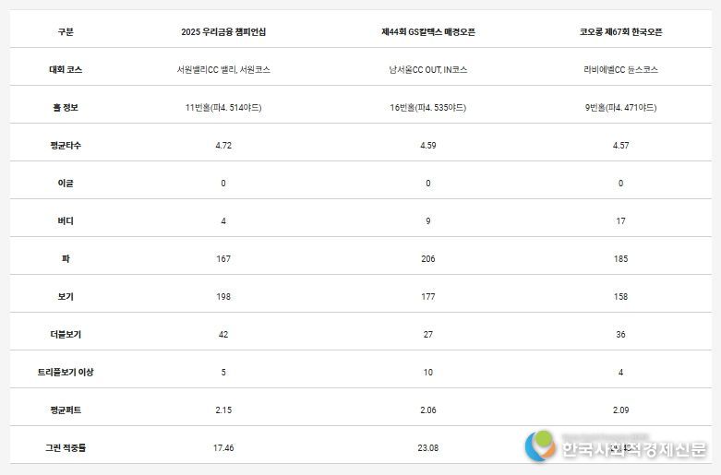Click the 16번홀(파4. 535야드) cell
721x475 pixels.
(x=428, y=107)
